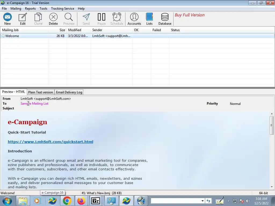Open Google Chrome from the taskbar

67,201
